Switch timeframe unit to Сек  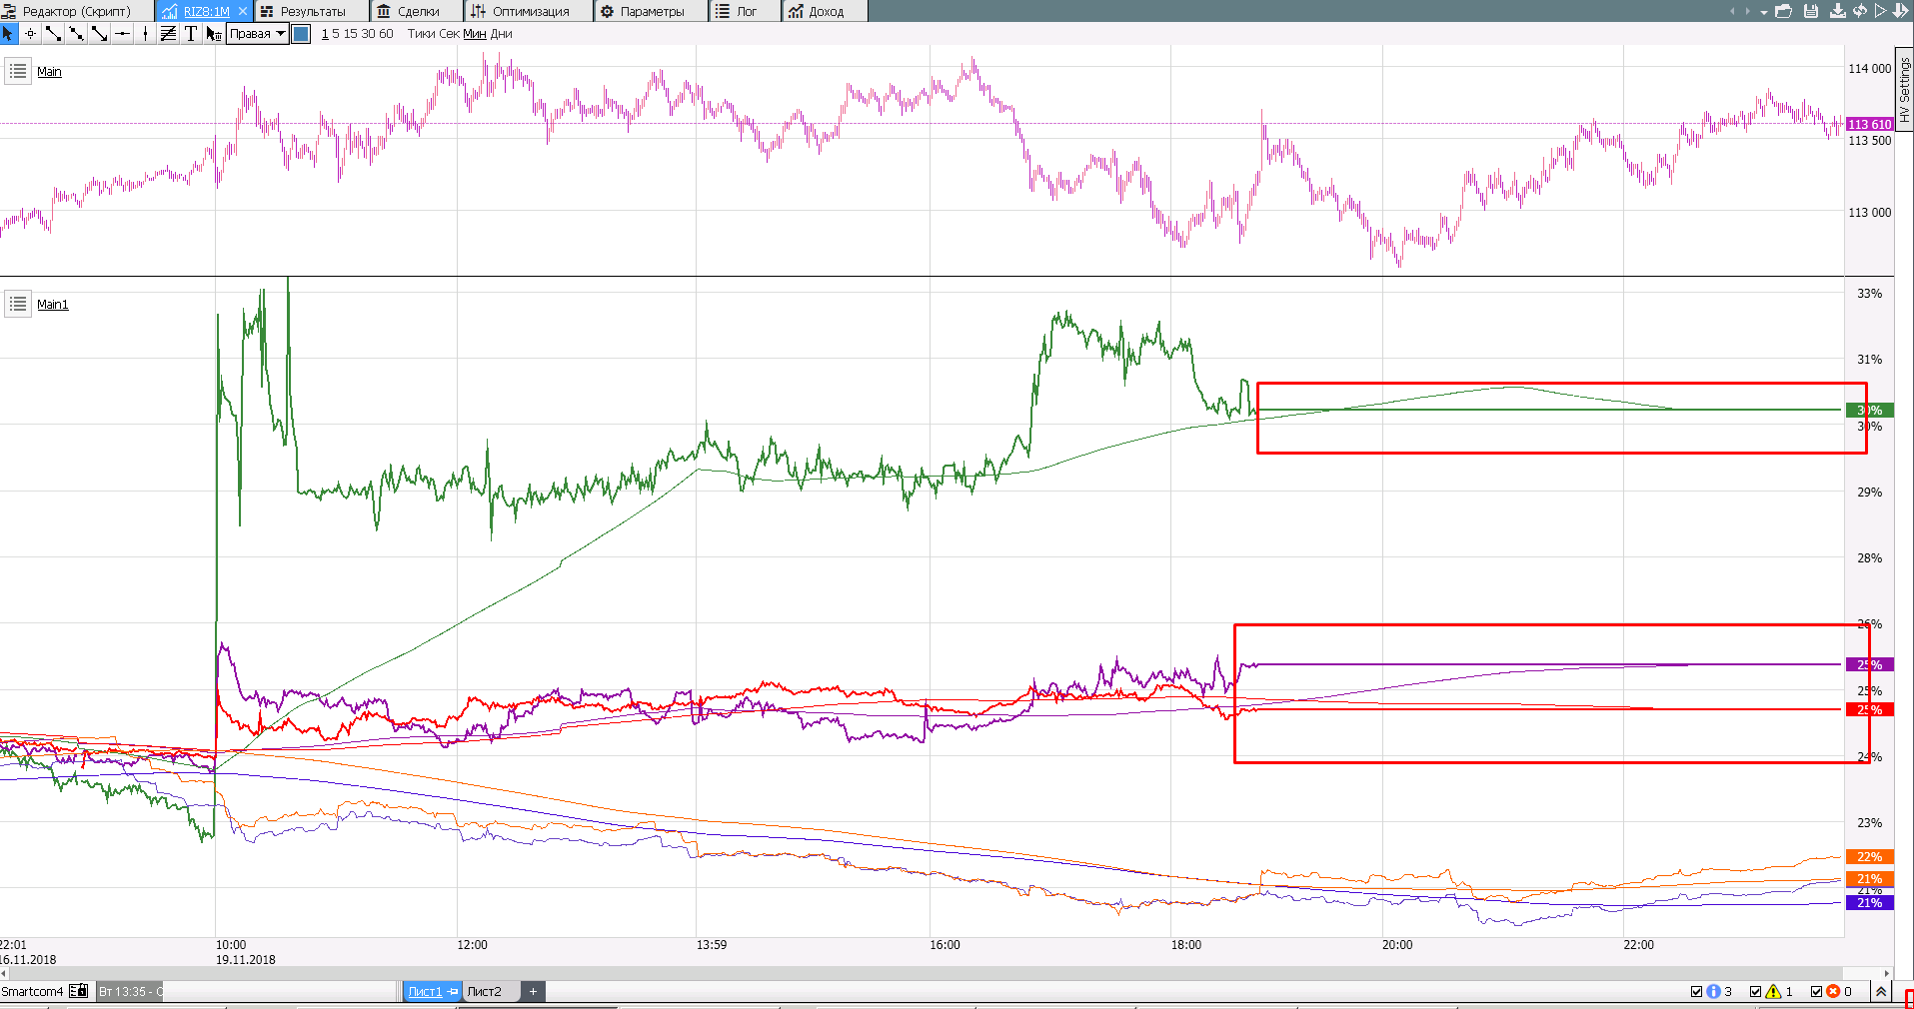pyautogui.click(x=449, y=34)
